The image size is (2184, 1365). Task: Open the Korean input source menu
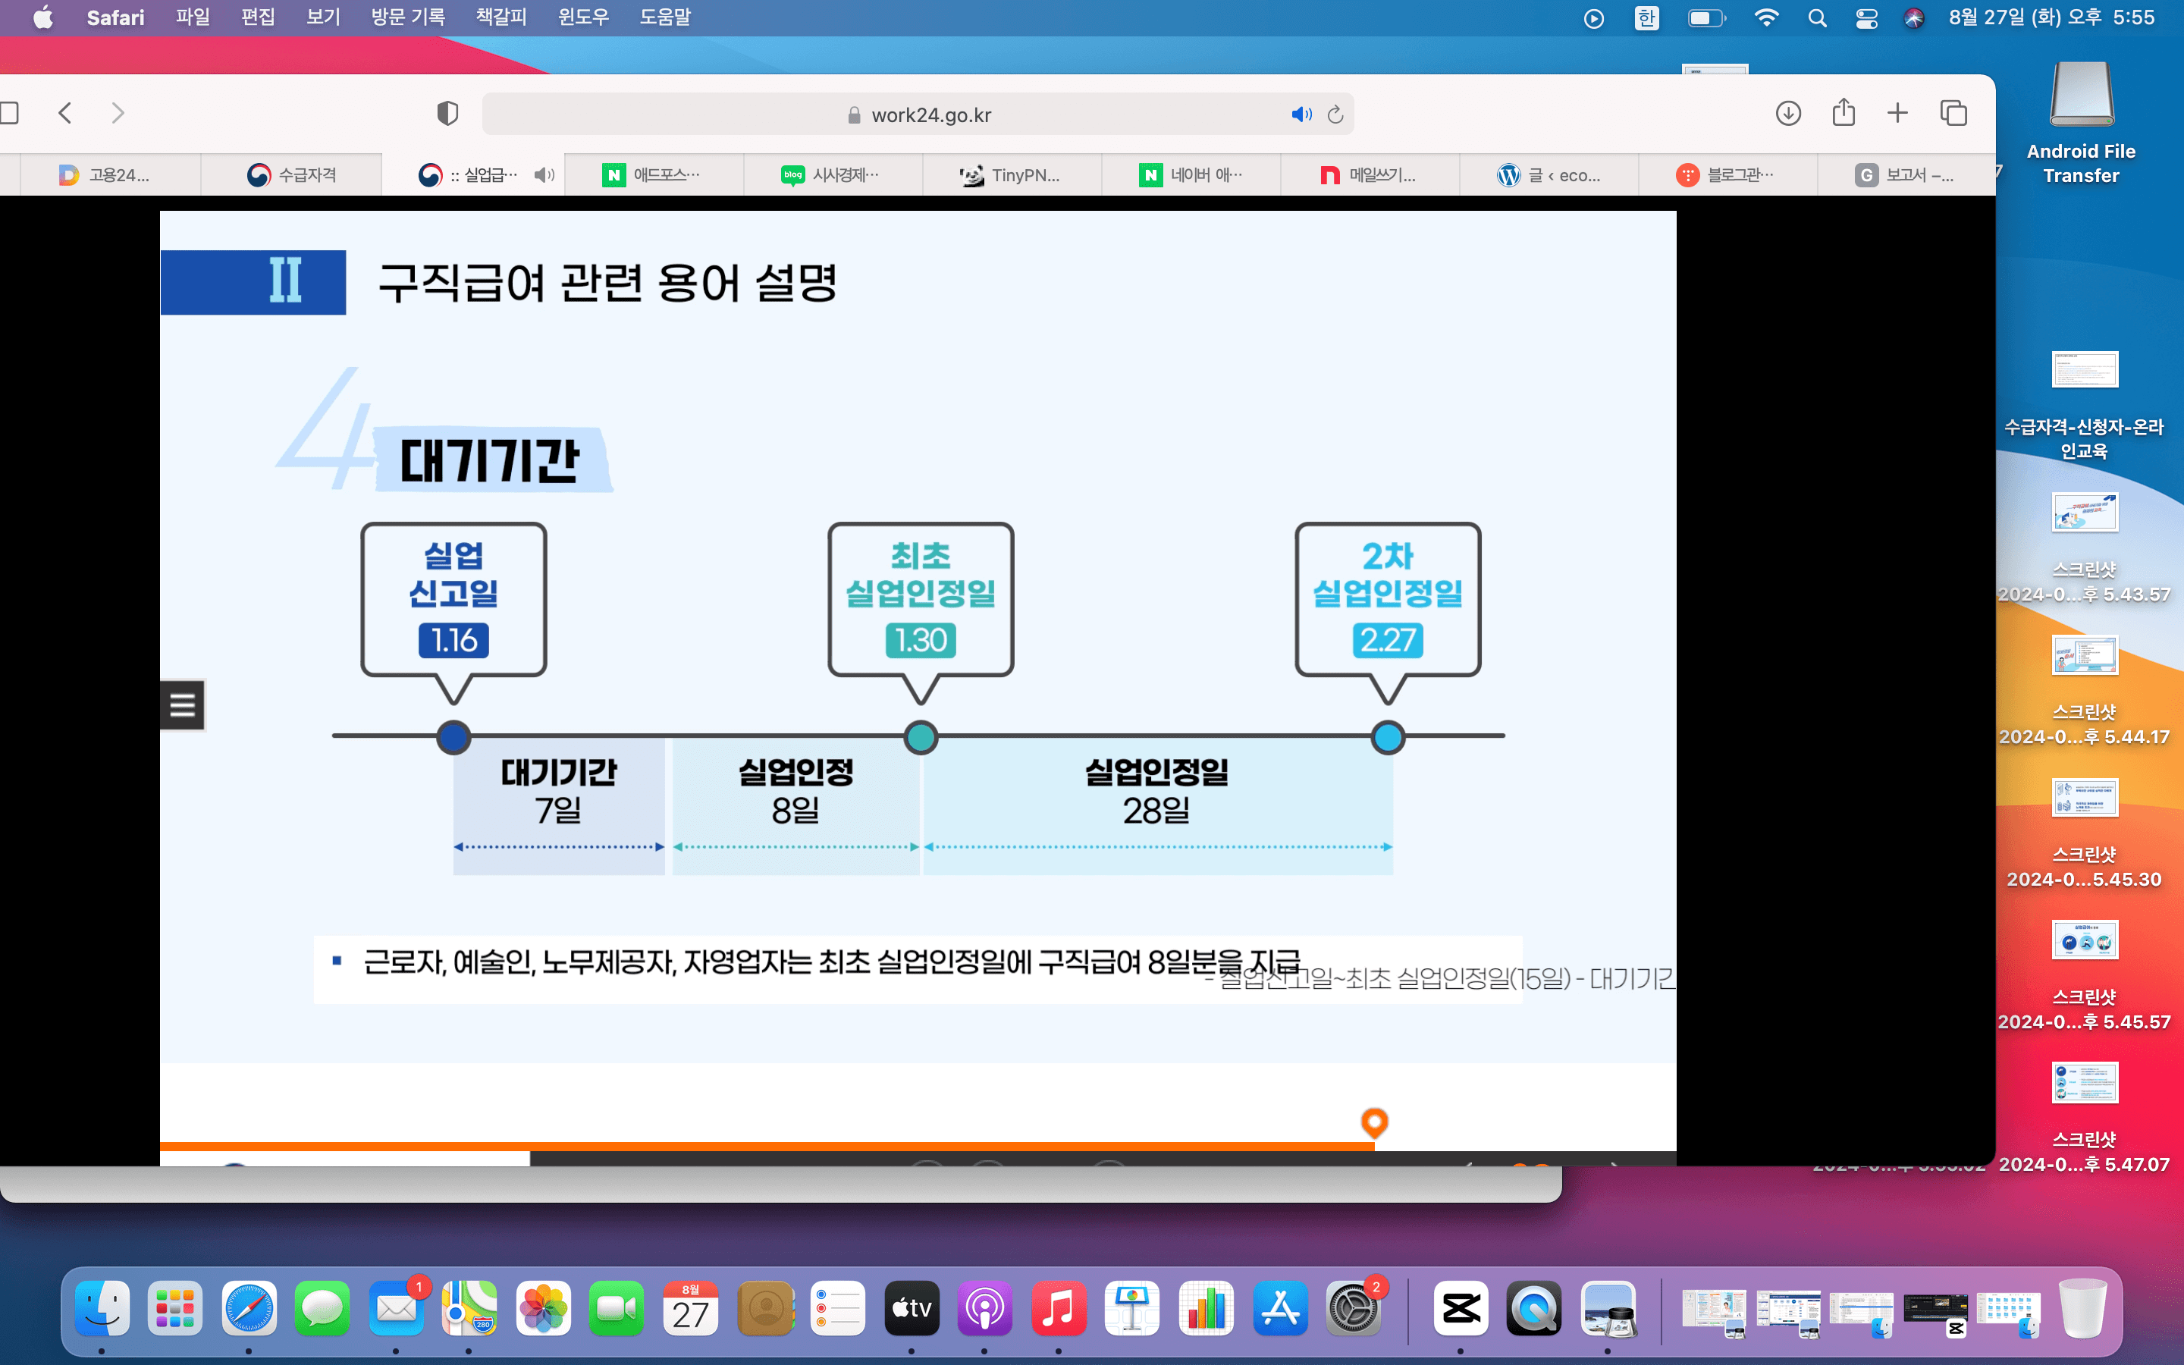coord(1646,18)
